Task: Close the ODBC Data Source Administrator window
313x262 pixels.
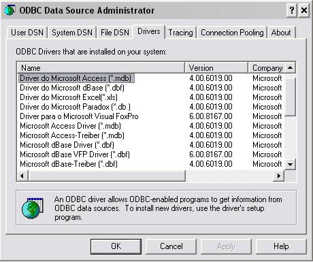Action: 303,10
